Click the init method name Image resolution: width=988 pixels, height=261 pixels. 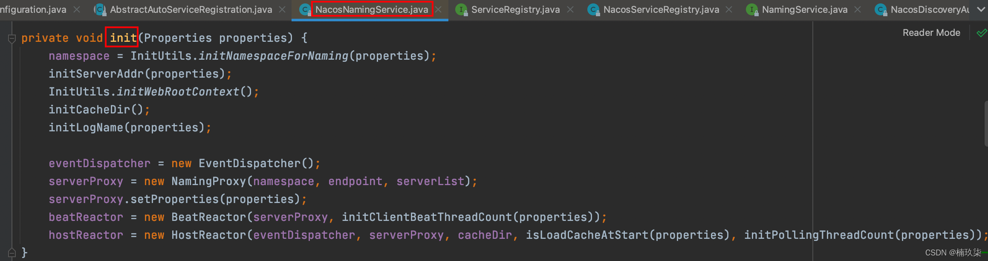123,38
